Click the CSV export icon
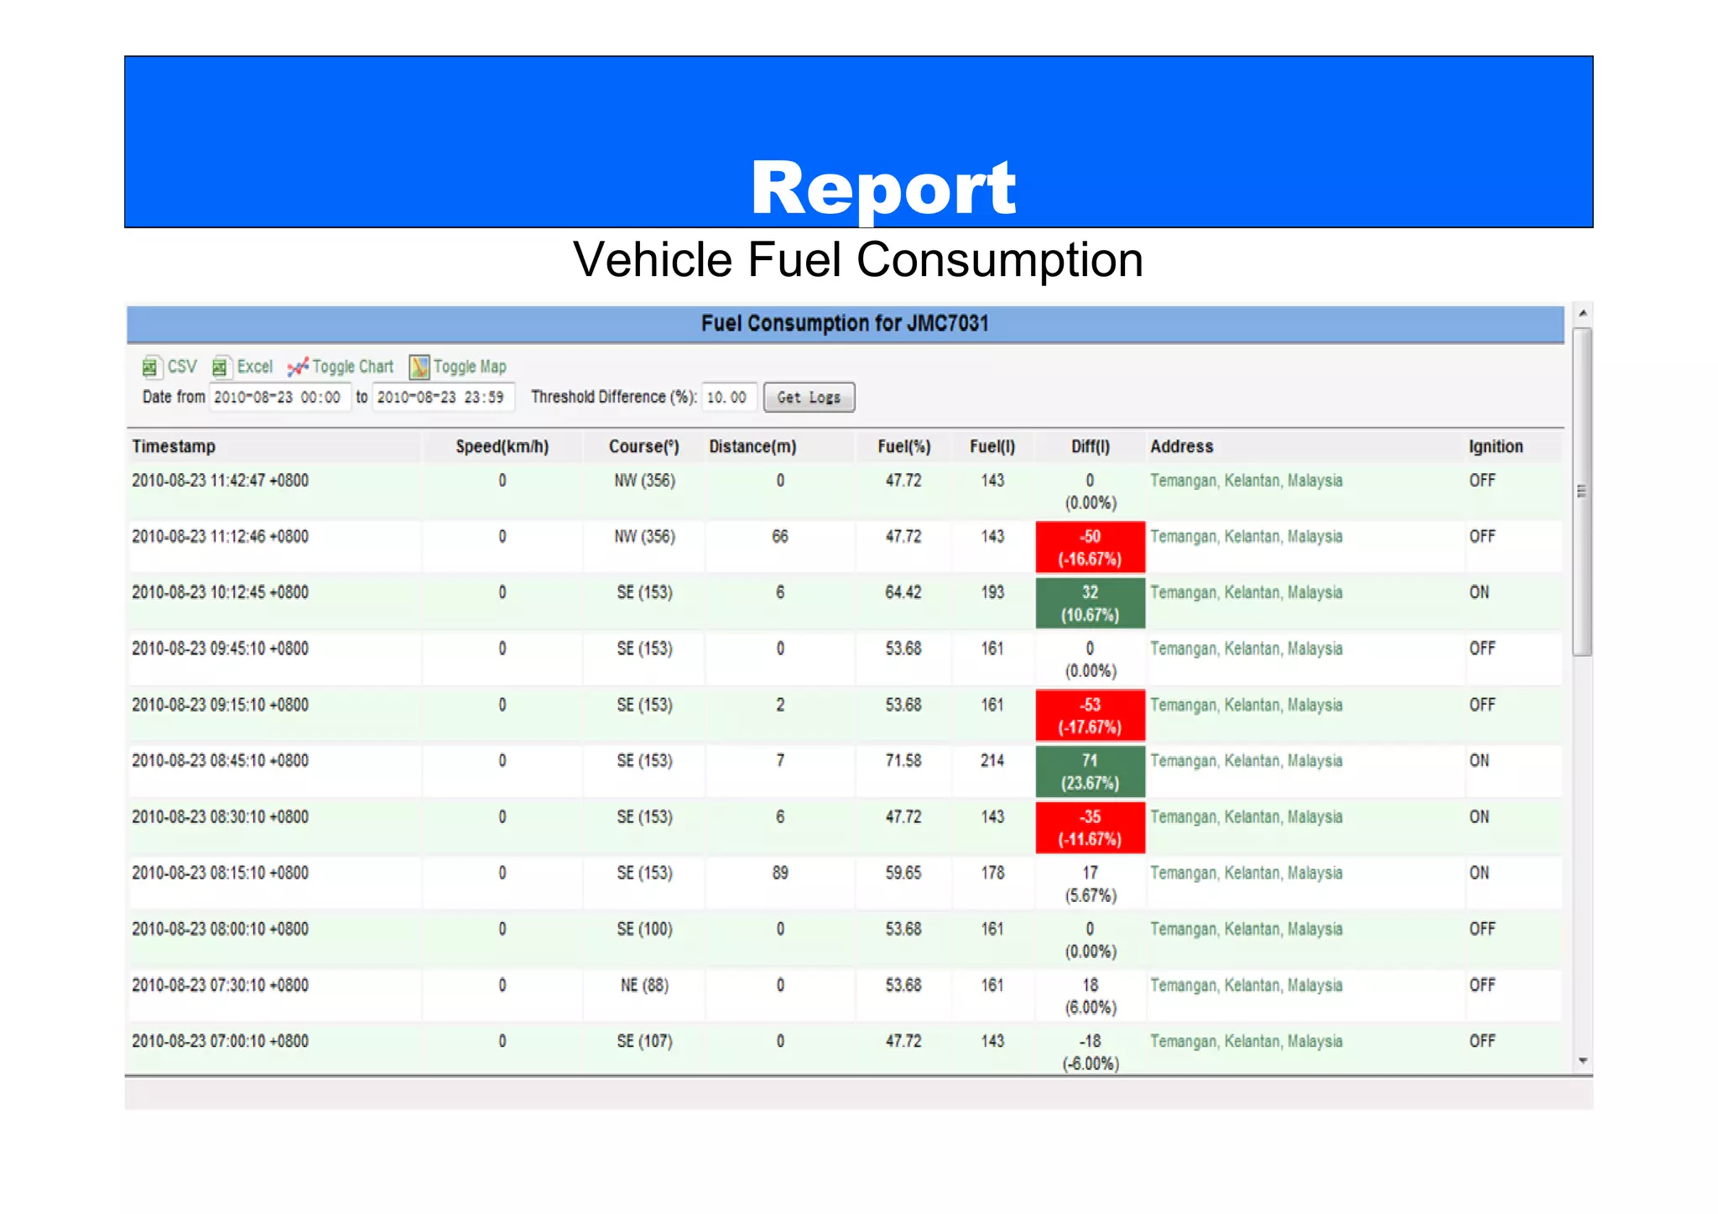This screenshot has height=1214, width=1718. pyautogui.click(x=150, y=367)
